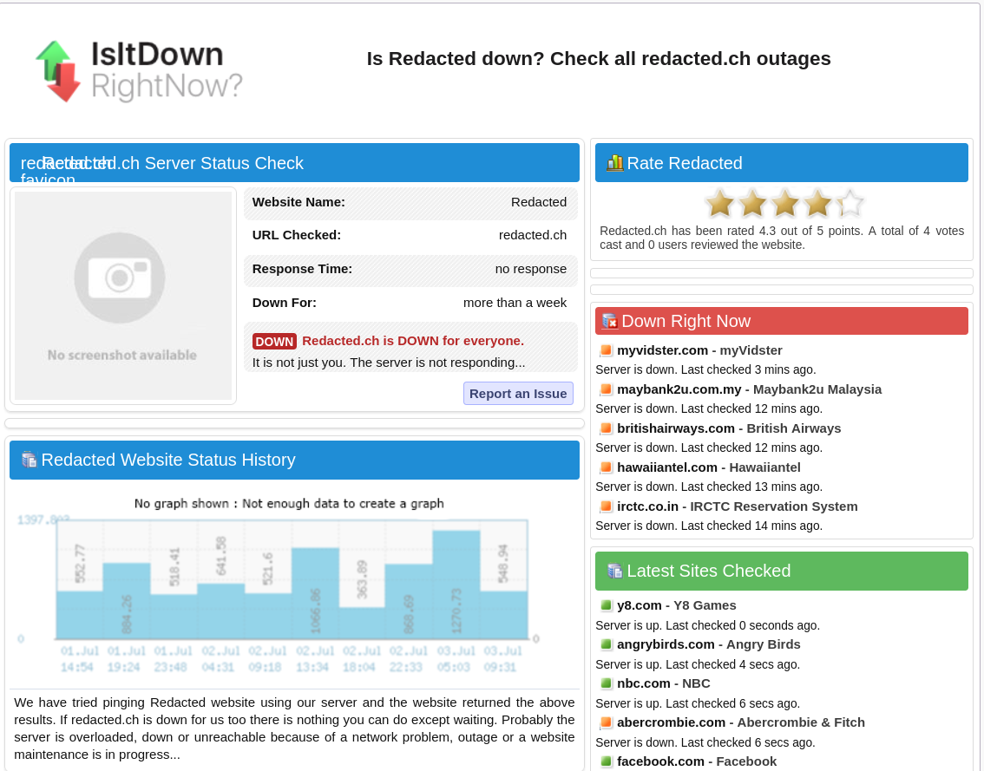Click the Report an Issue button
This screenshot has width=984, height=771.
[518, 394]
